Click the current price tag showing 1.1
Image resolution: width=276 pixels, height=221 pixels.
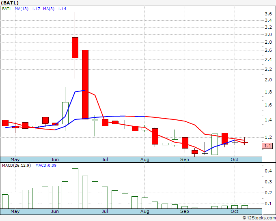[267, 146]
